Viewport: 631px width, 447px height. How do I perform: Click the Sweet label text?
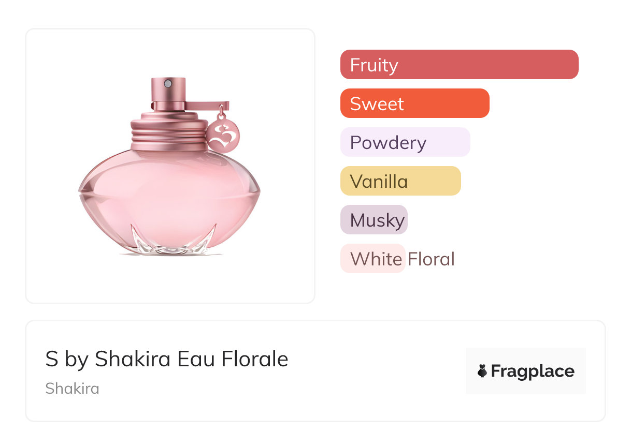377,103
